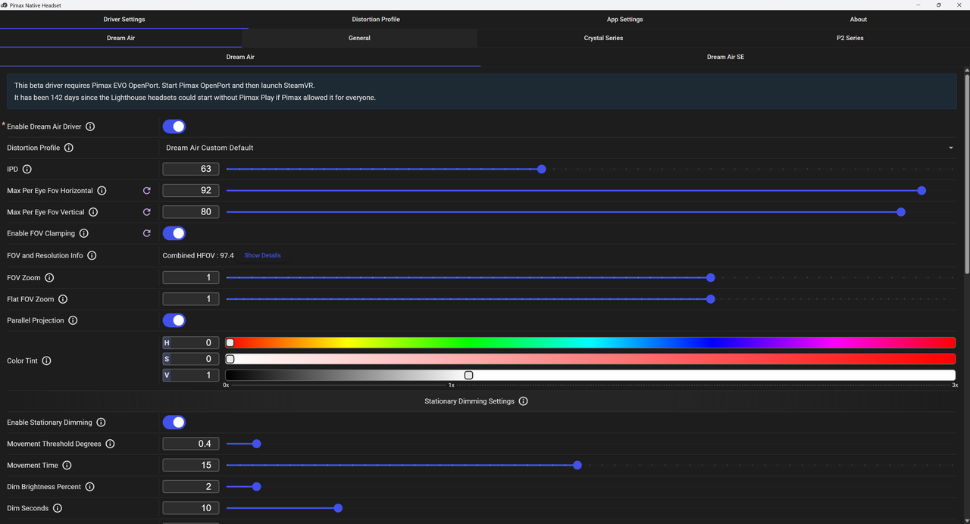Toggle Parallel Projection off

[x=174, y=320]
